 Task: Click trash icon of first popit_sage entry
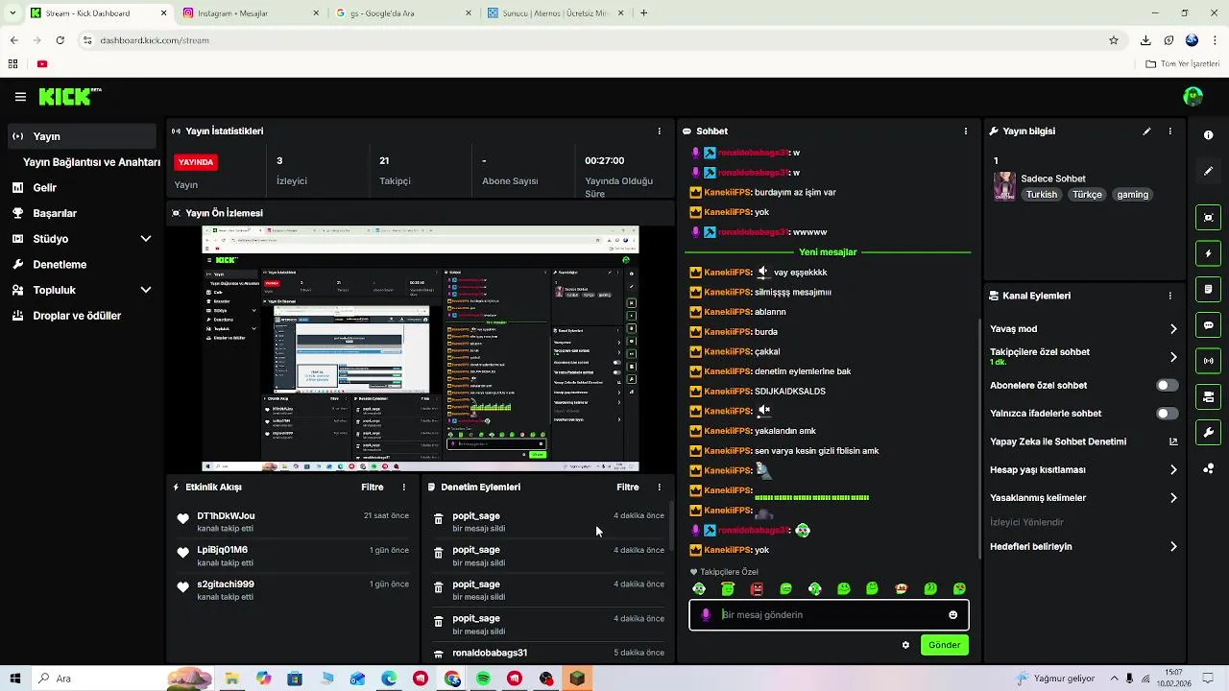point(439,519)
